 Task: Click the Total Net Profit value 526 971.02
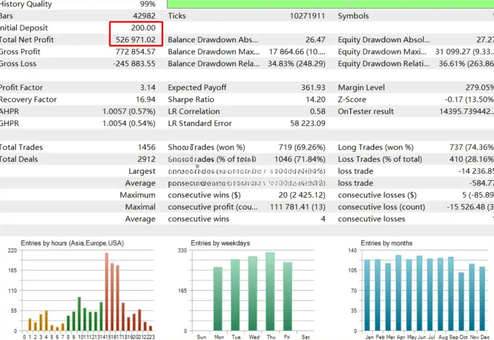[135, 40]
